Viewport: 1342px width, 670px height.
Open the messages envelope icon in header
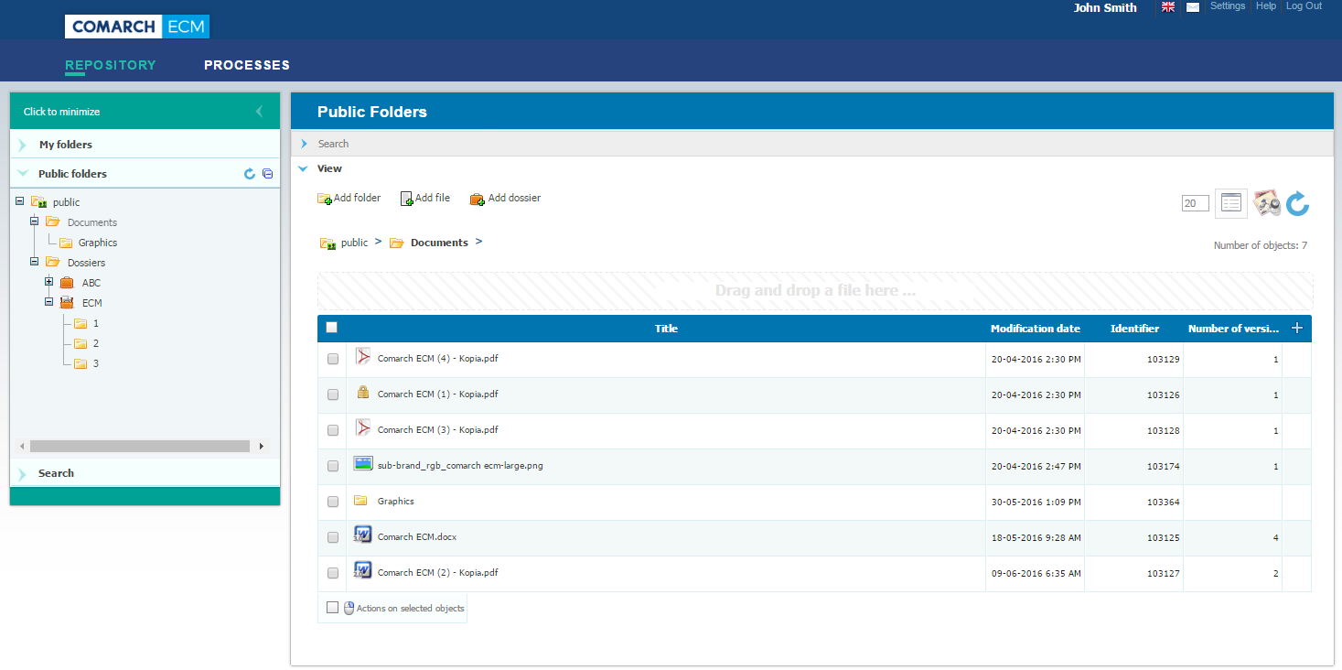(x=1193, y=7)
